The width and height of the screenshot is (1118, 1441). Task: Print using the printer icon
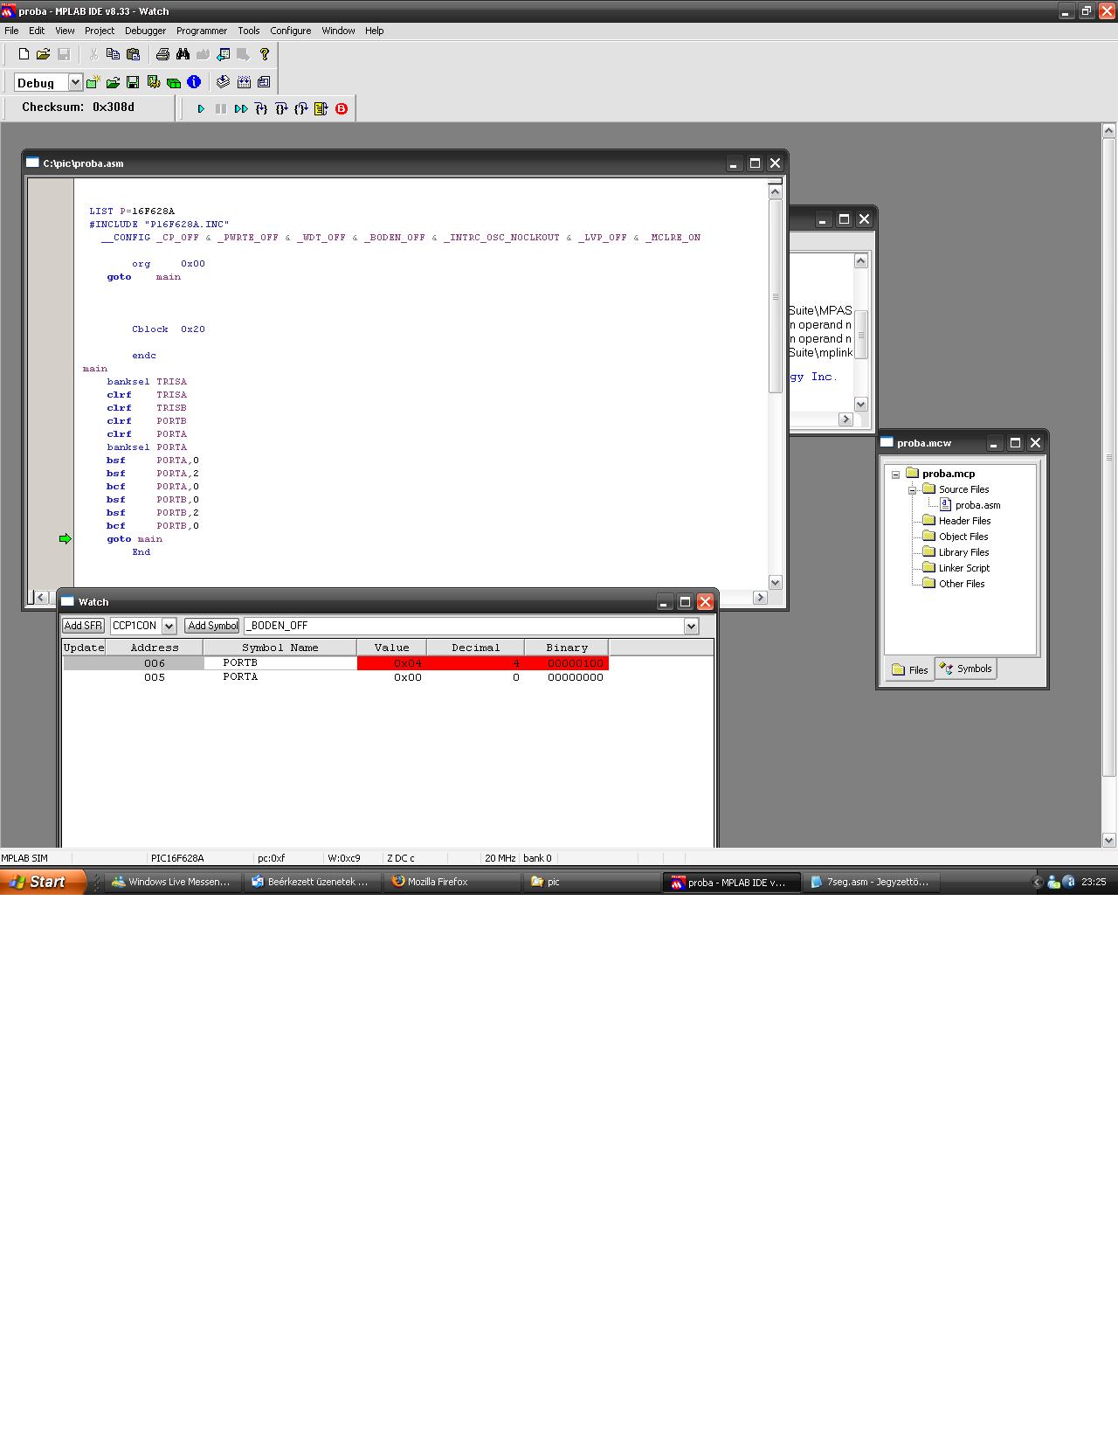tap(162, 54)
